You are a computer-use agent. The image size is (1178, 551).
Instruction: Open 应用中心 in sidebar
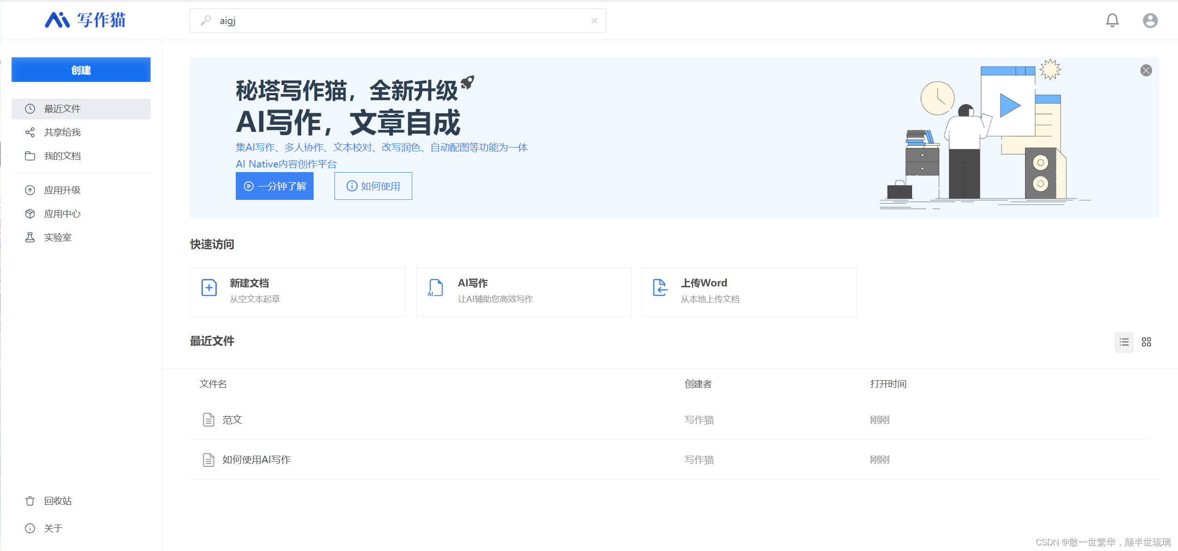click(x=81, y=214)
